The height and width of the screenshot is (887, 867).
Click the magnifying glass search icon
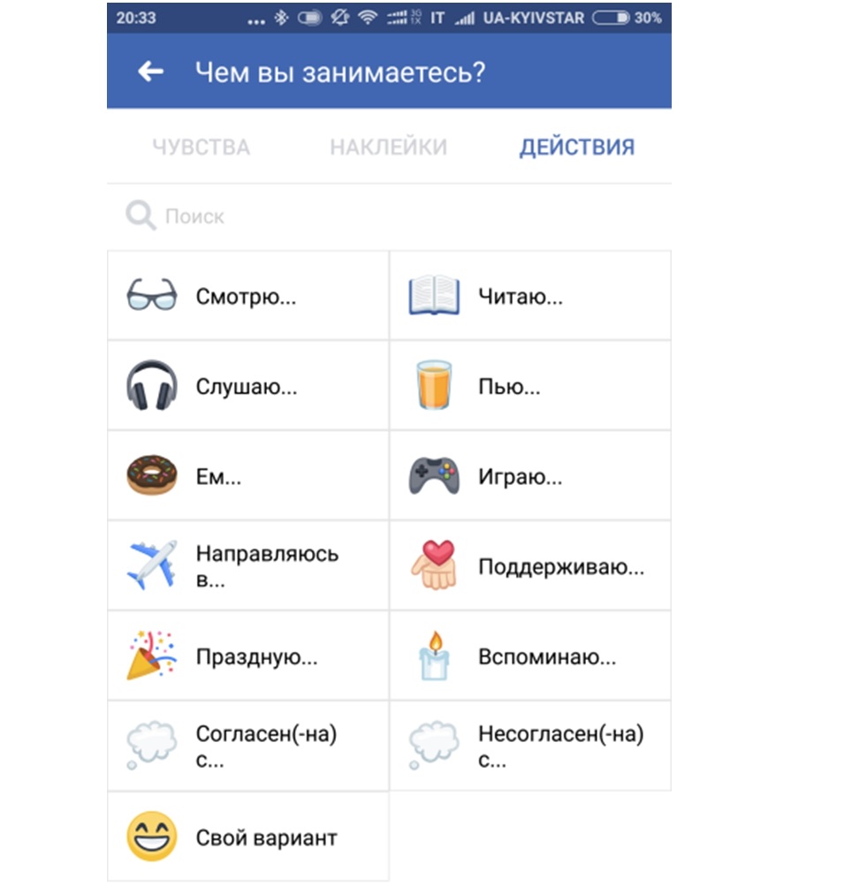pyautogui.click(x=141, y=215)
